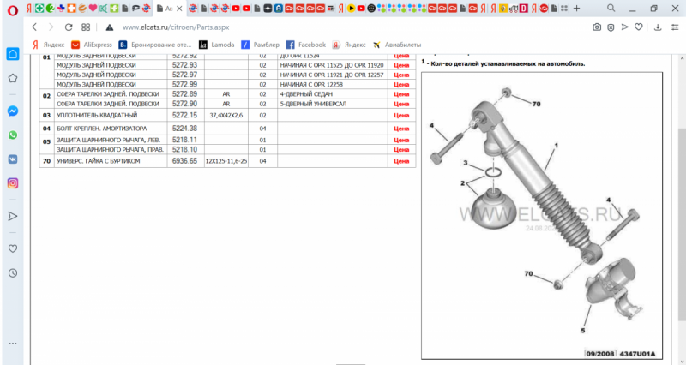Open sidebar three-dot settings menu
This screenshot has height=365, width=686.
(x=13, y=341)
